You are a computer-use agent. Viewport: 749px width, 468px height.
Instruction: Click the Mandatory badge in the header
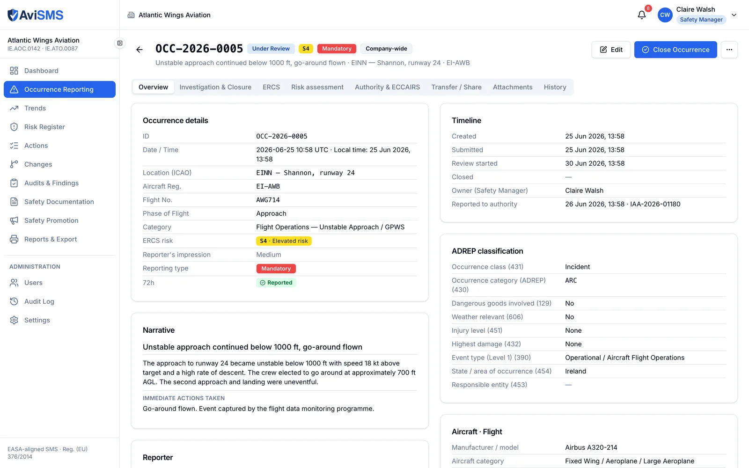(337, 49)
